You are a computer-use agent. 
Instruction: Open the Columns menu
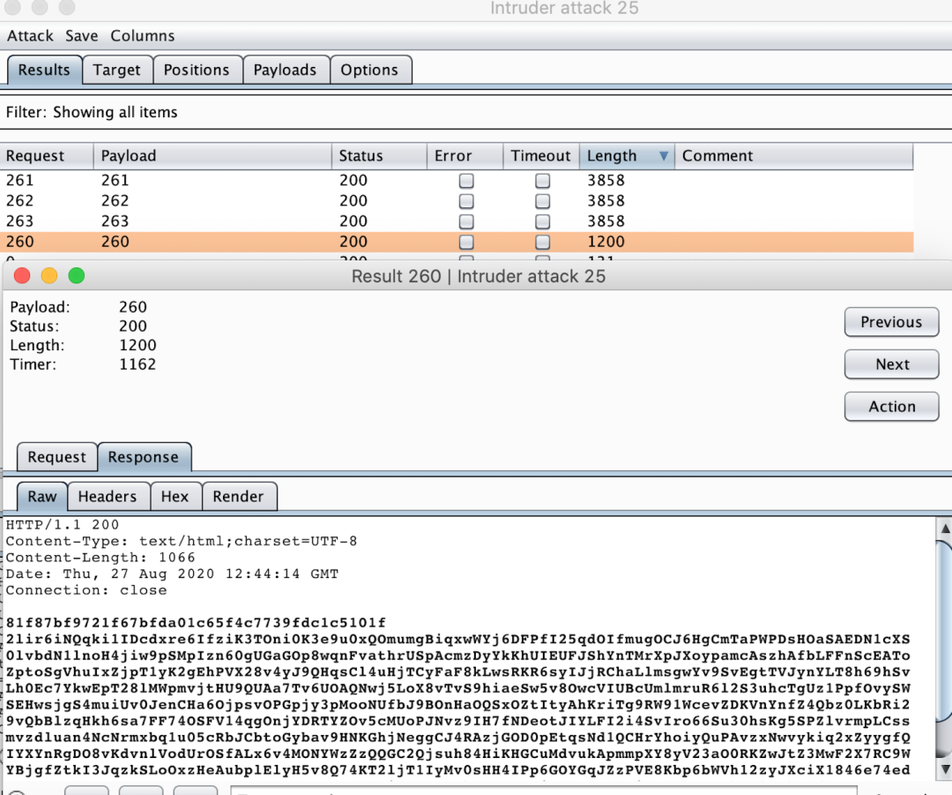coord(142,36)
